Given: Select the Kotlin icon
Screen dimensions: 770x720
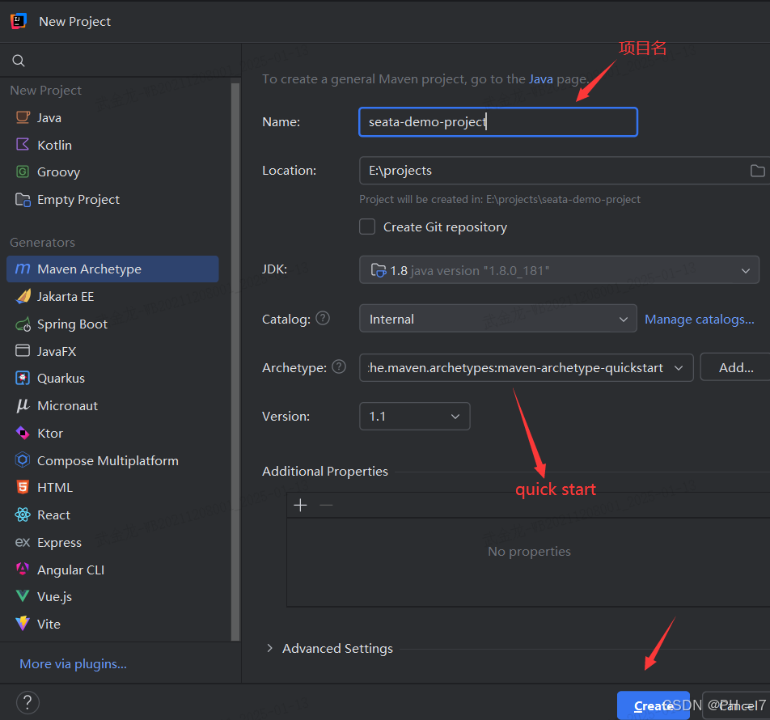Looking at the screenshot, I should [x=23, y=145].
